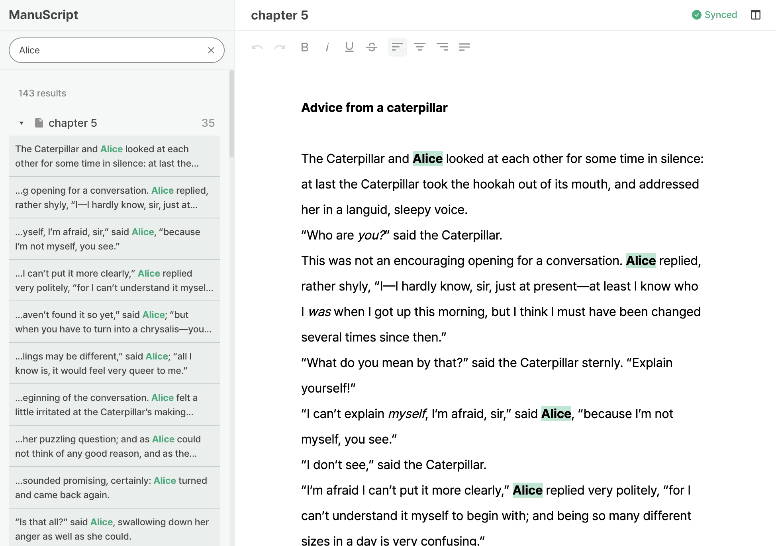Open result "Alice replied, rather shyly"

114,198
